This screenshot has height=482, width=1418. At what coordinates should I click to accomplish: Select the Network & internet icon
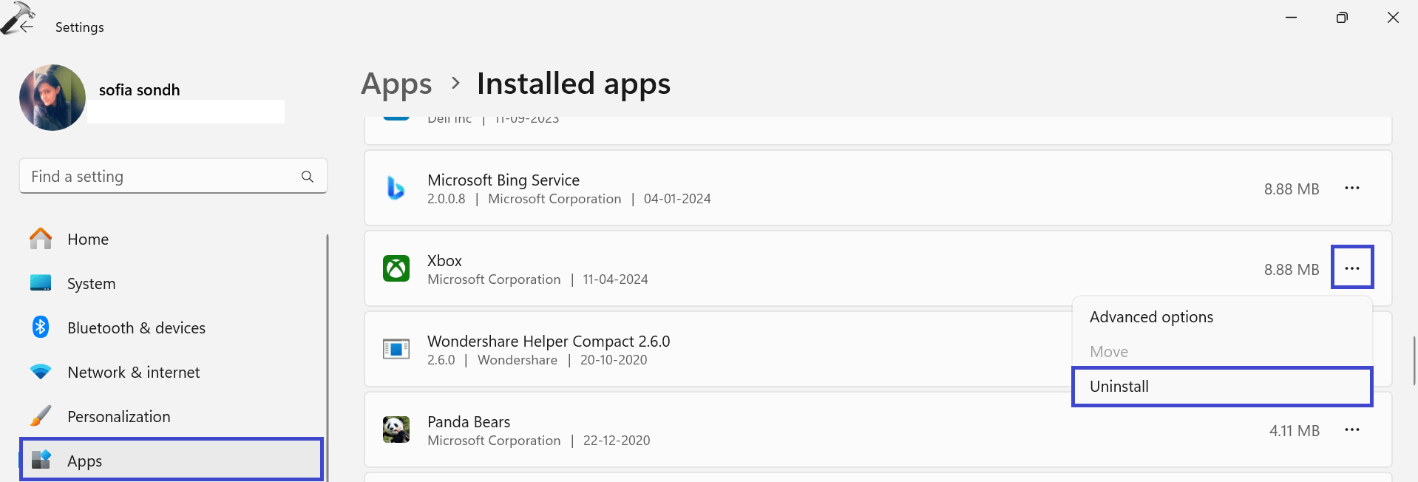click(40, 371)
